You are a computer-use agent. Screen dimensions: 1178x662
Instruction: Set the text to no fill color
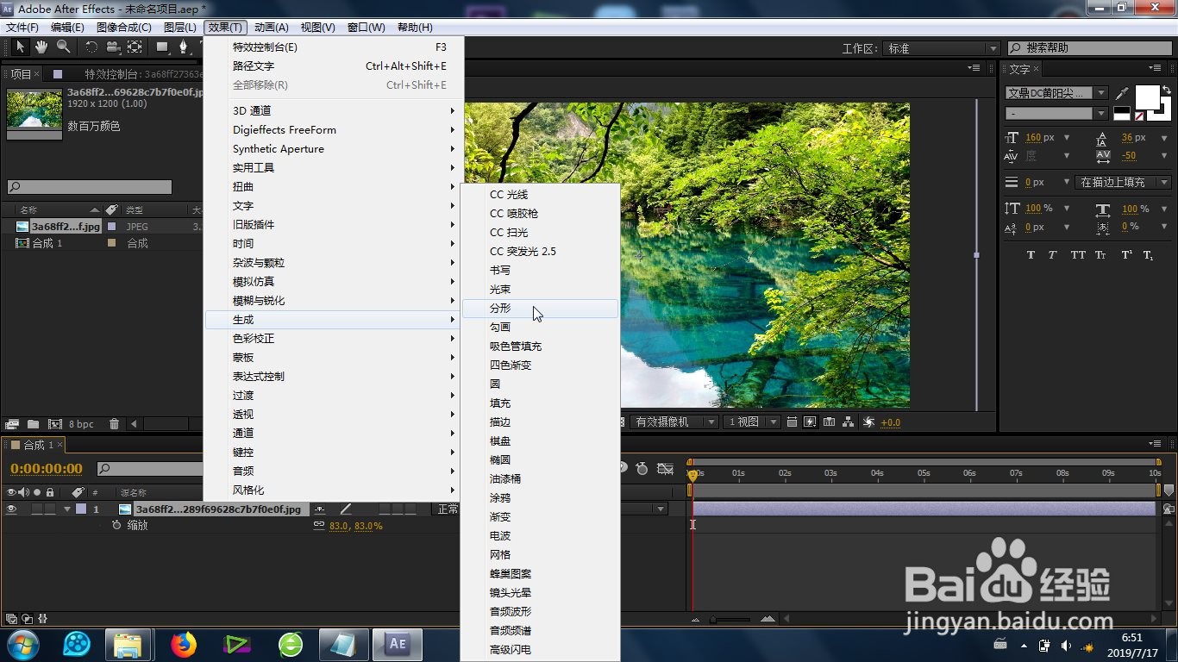click(1139, 116)
